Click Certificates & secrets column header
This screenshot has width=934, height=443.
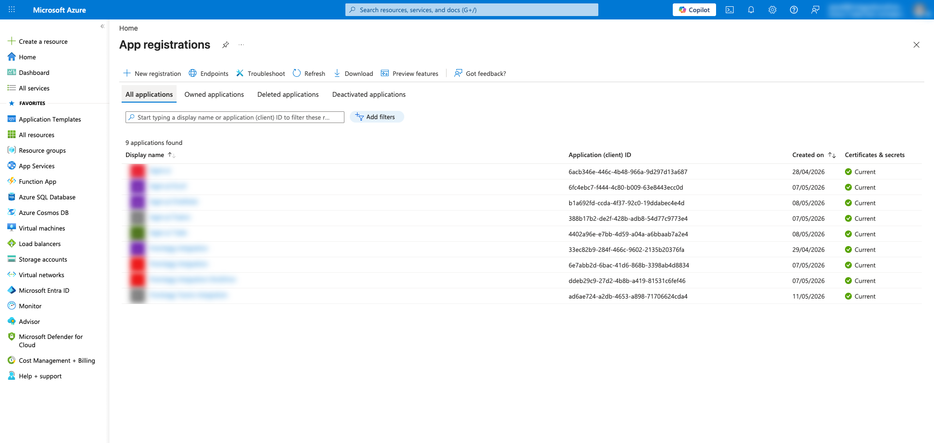875,155
